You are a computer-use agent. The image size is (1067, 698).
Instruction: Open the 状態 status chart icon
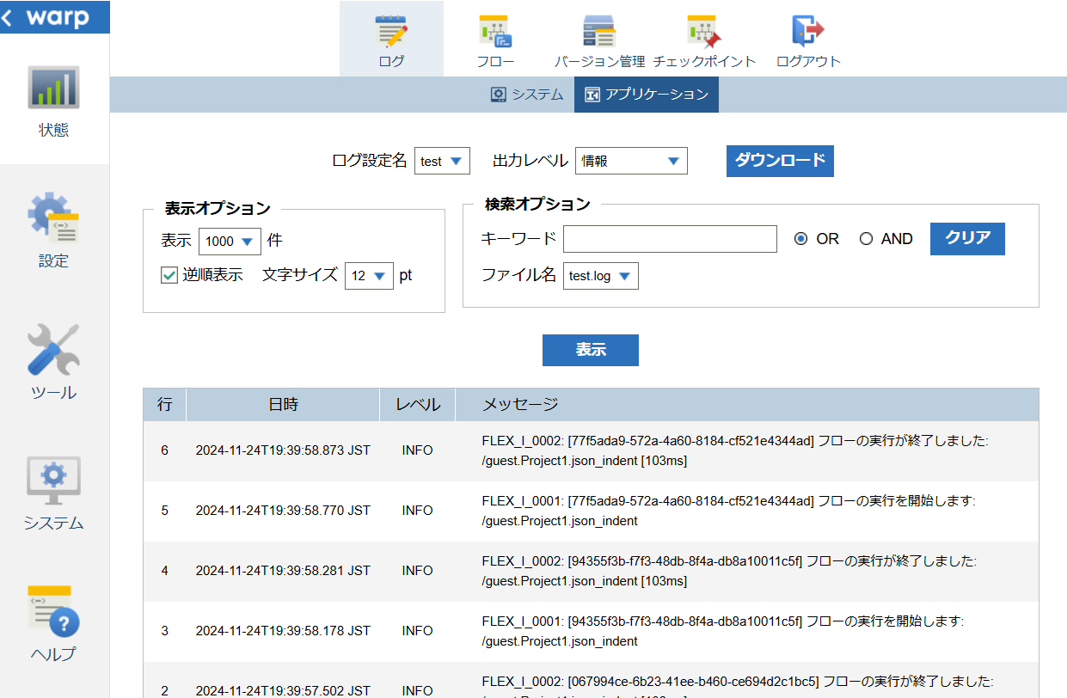tap(53, 87)
